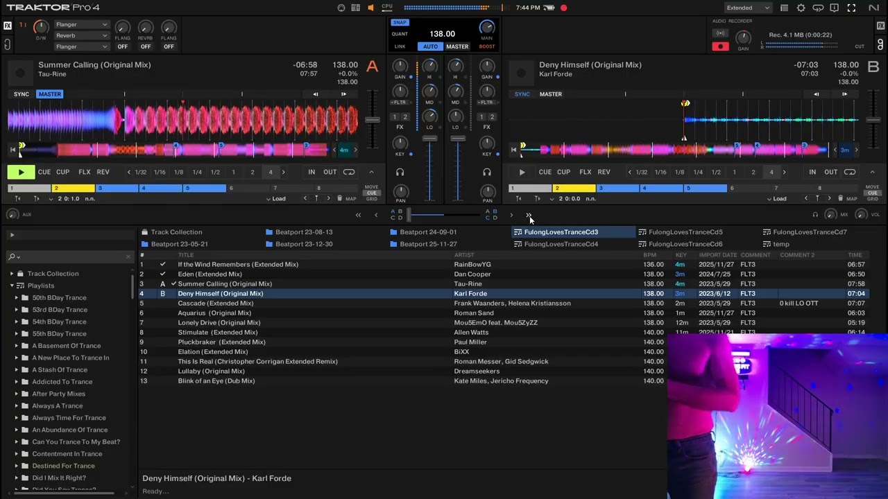Open the Load dropdown on Deck A
The width and height of the screenshot is (888, 499).
pyautogui.click(x=275, y=199)
